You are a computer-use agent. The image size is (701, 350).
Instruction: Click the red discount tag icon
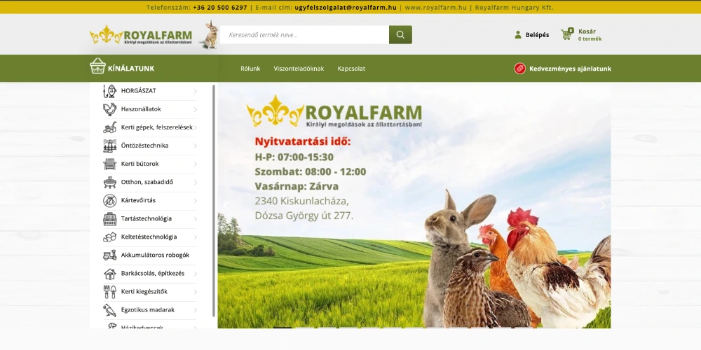click(x=520, y=69)
